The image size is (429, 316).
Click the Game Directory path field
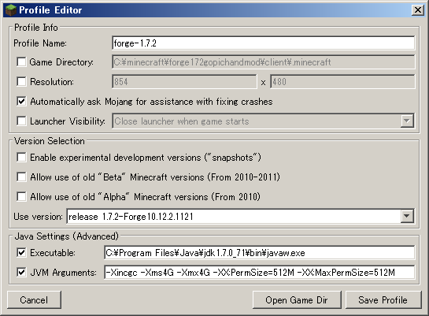263,62
